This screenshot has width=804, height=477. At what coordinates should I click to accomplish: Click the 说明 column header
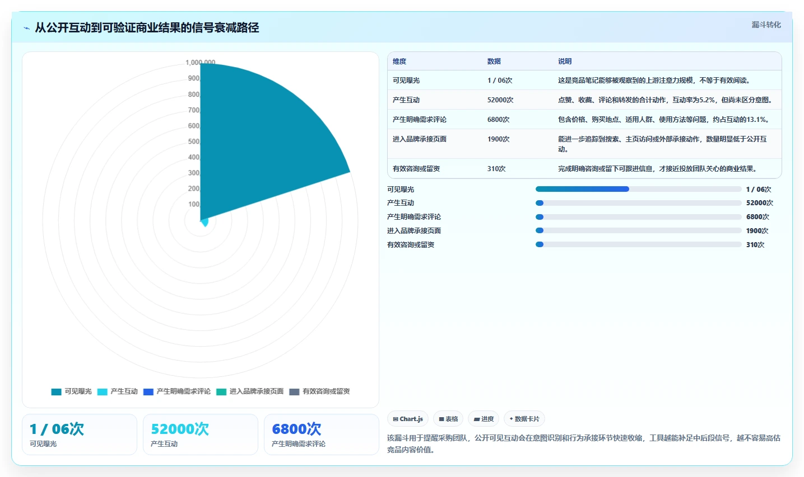tap(565, 62)
